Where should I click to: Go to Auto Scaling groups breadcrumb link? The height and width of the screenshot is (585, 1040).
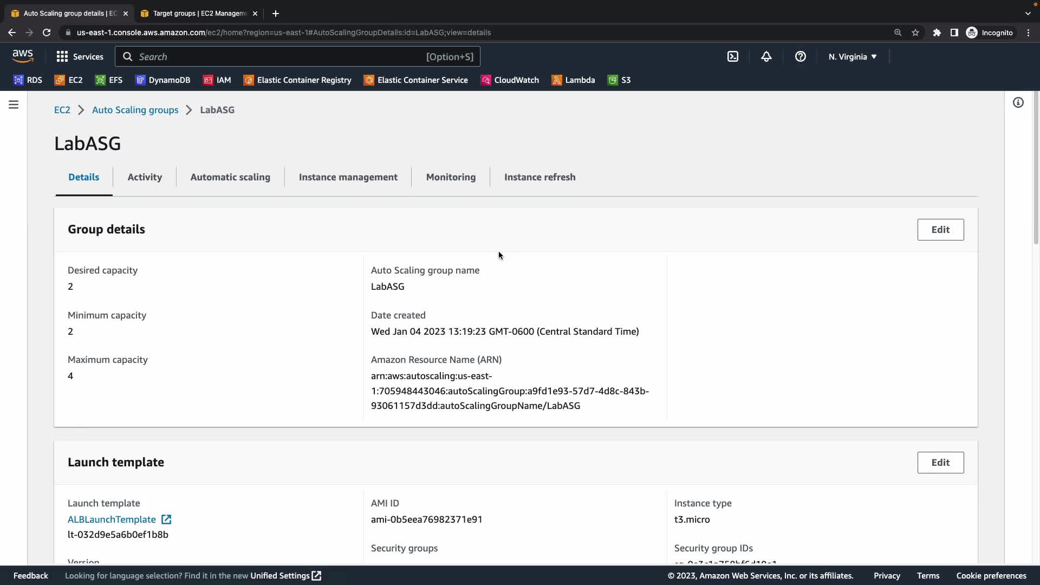135,110
